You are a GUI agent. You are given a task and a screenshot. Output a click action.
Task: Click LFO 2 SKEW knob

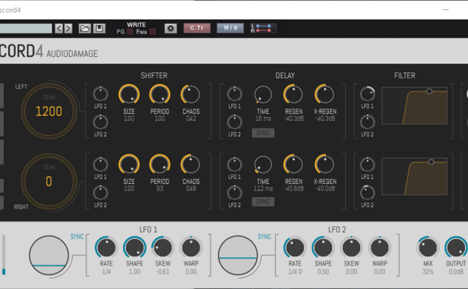351,247
